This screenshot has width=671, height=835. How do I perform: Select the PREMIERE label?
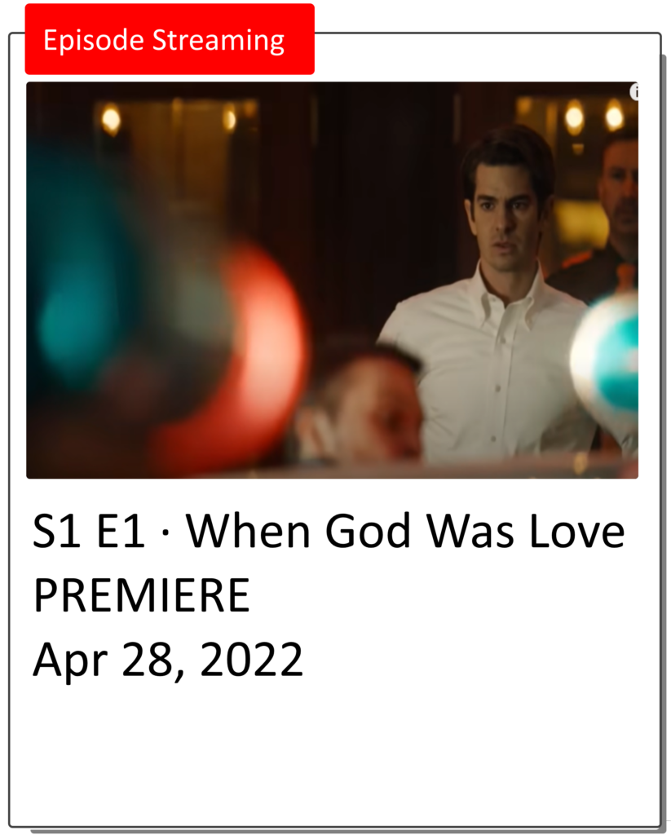(142, 595)
